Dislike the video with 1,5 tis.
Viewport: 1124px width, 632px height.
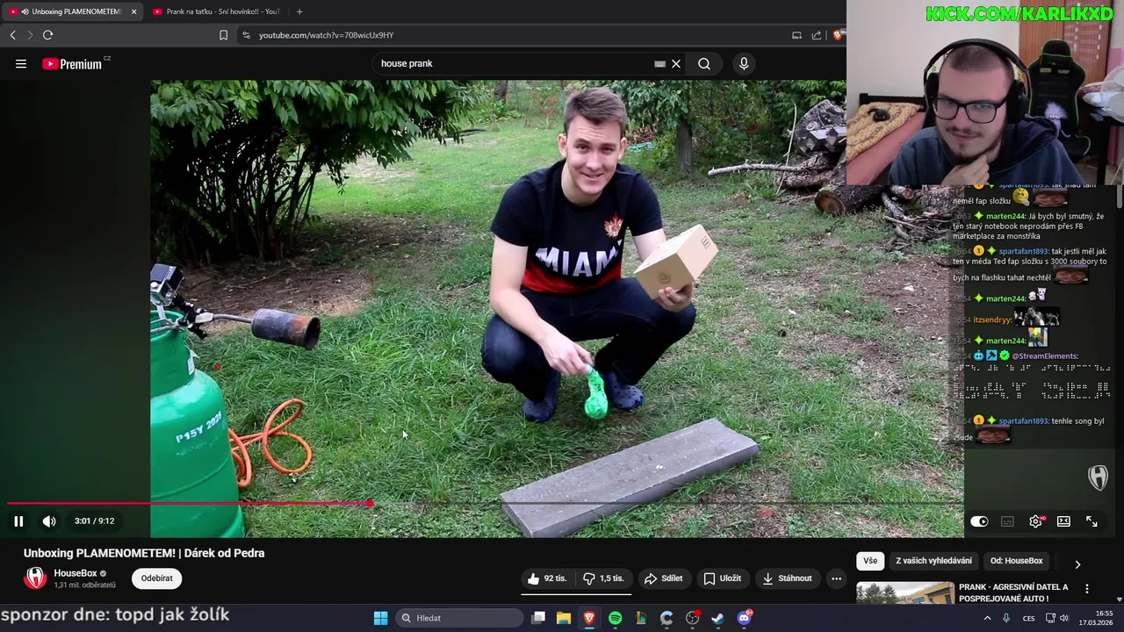pos(604,578)
